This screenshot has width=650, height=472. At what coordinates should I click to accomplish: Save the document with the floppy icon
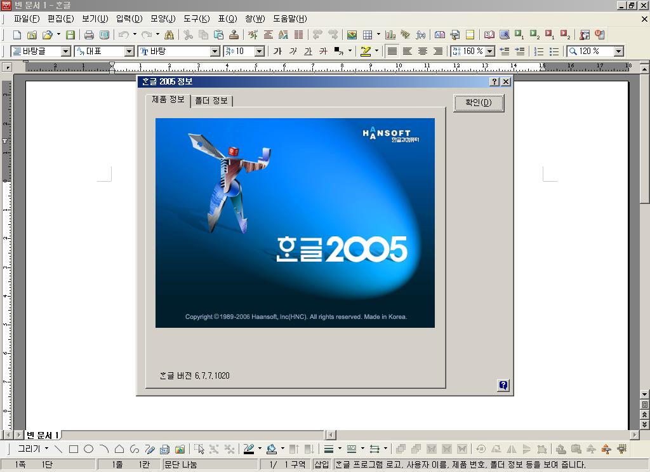70,35
